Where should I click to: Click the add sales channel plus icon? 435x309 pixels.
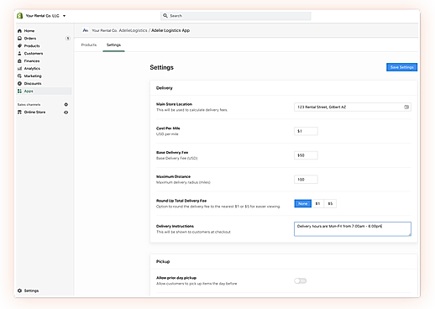tap(66, 104)
